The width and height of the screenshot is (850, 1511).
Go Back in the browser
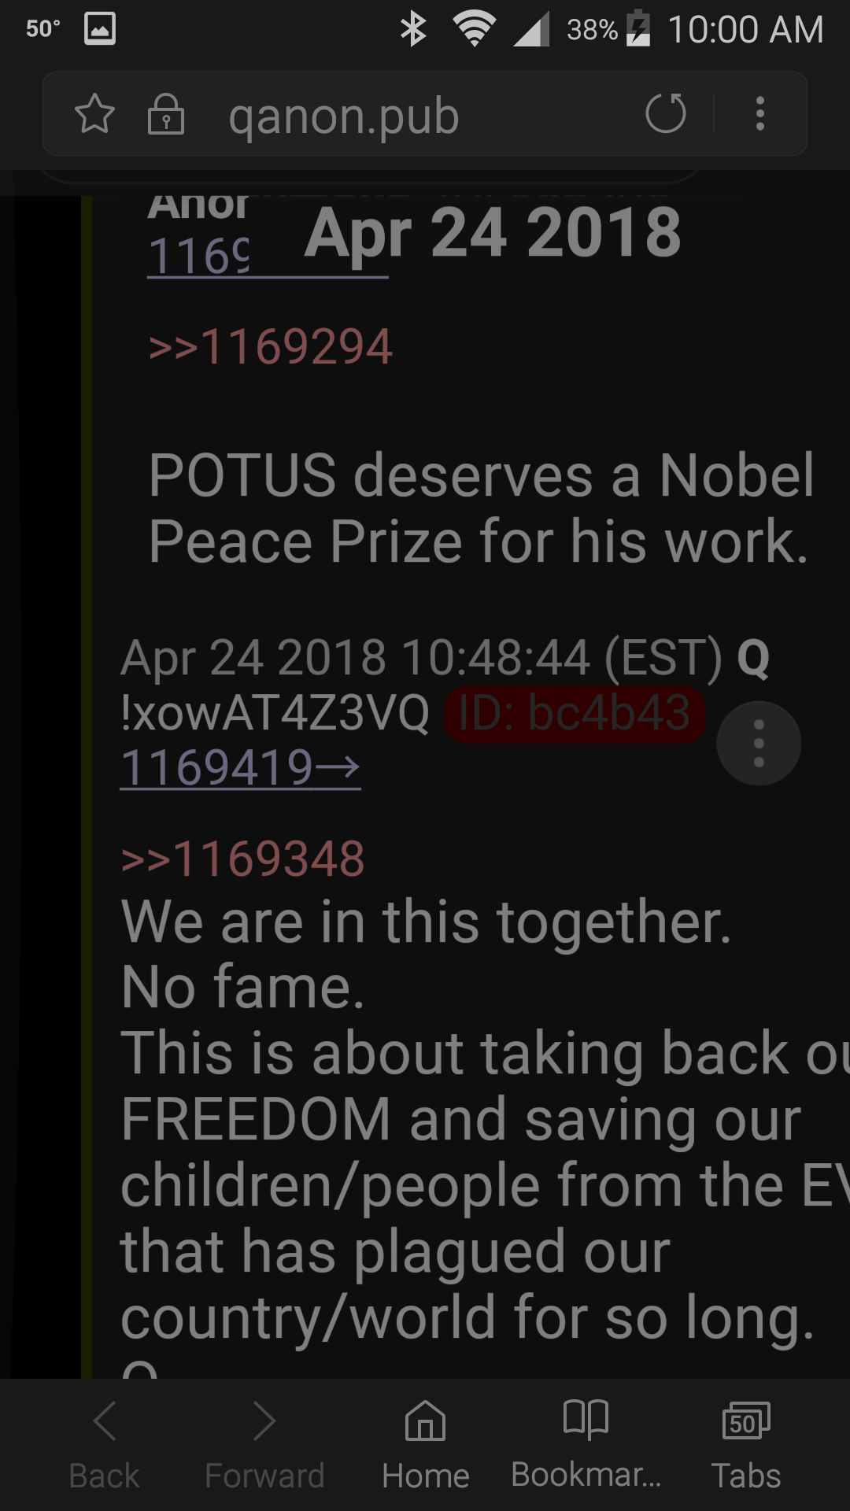point(104,1446)
